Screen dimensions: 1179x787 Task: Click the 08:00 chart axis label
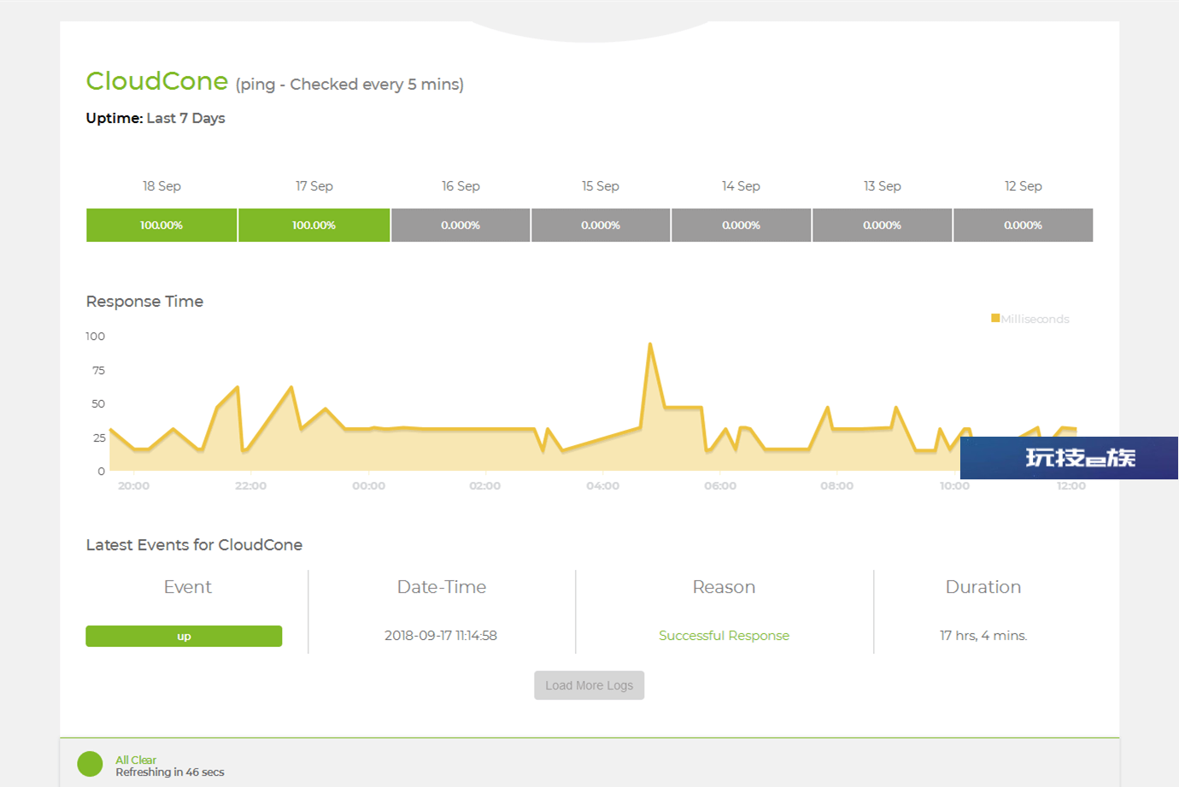[x=836, y=485]
